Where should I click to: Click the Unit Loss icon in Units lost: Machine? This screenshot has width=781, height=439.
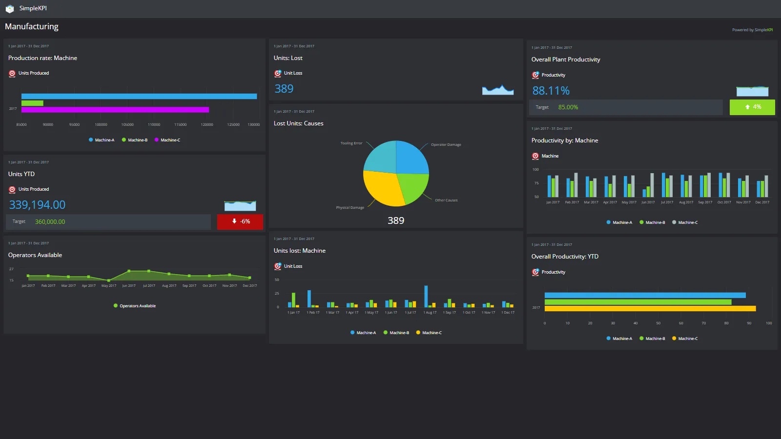278,266
